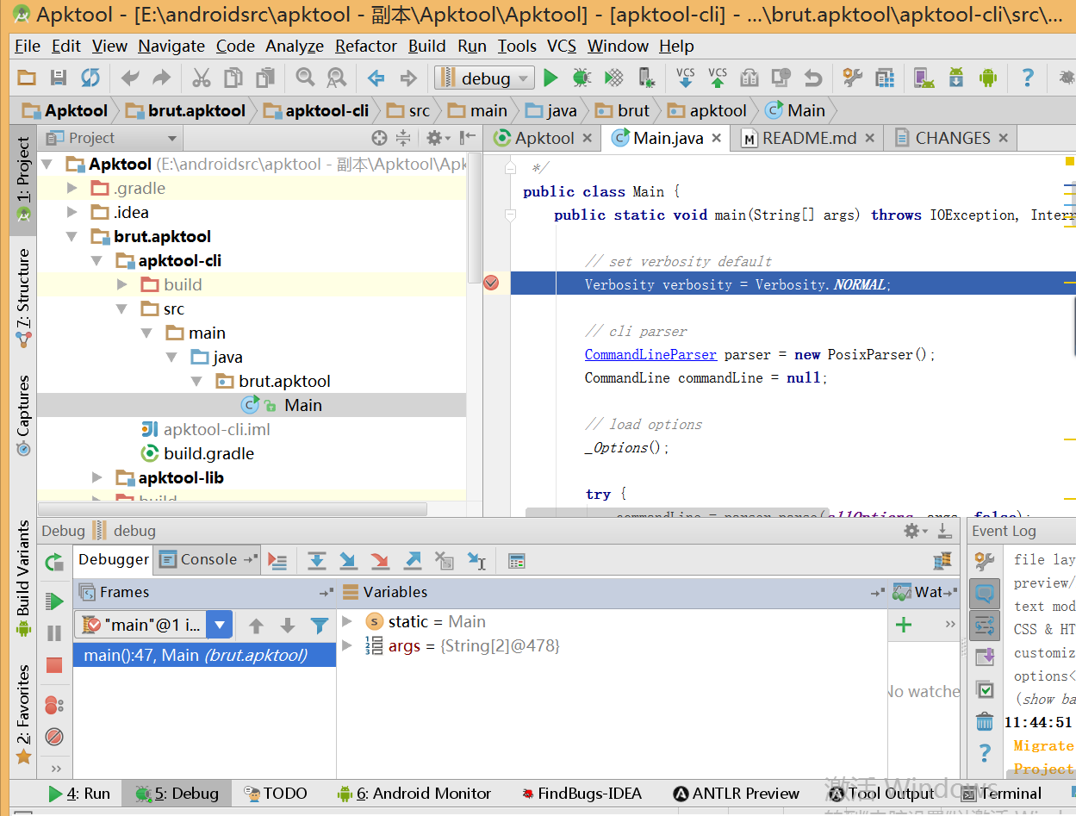Click the CommandLineParser link in code
Viewport: 1076px width, 816px height.
tap(650, 354)
